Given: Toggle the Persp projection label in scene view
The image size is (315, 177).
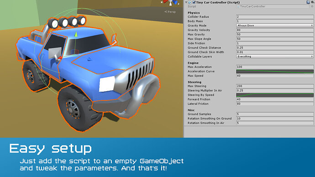Looking at the screenshot, I should click(x=170, y=12).
